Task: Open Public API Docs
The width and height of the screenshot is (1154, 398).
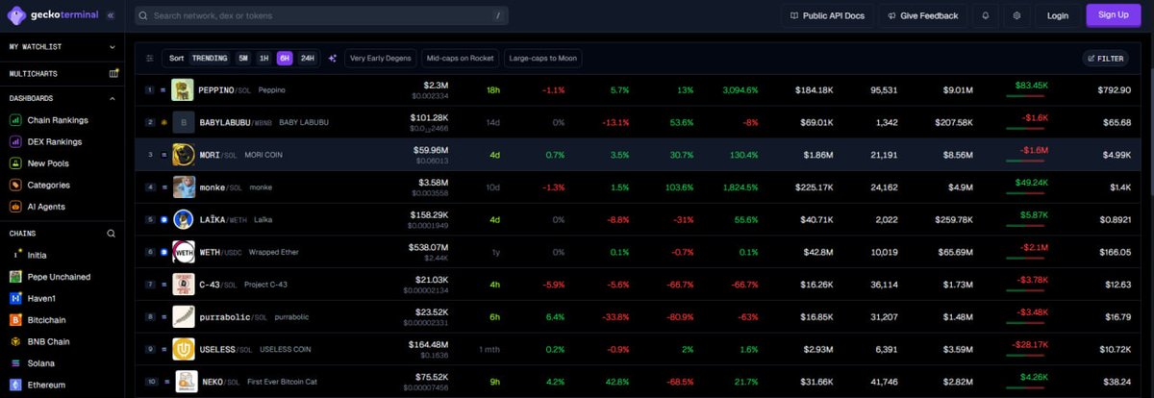Action: [x=828, y=15]
